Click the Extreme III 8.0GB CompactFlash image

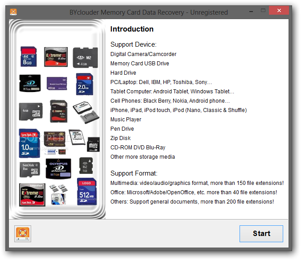pos(56,57)
